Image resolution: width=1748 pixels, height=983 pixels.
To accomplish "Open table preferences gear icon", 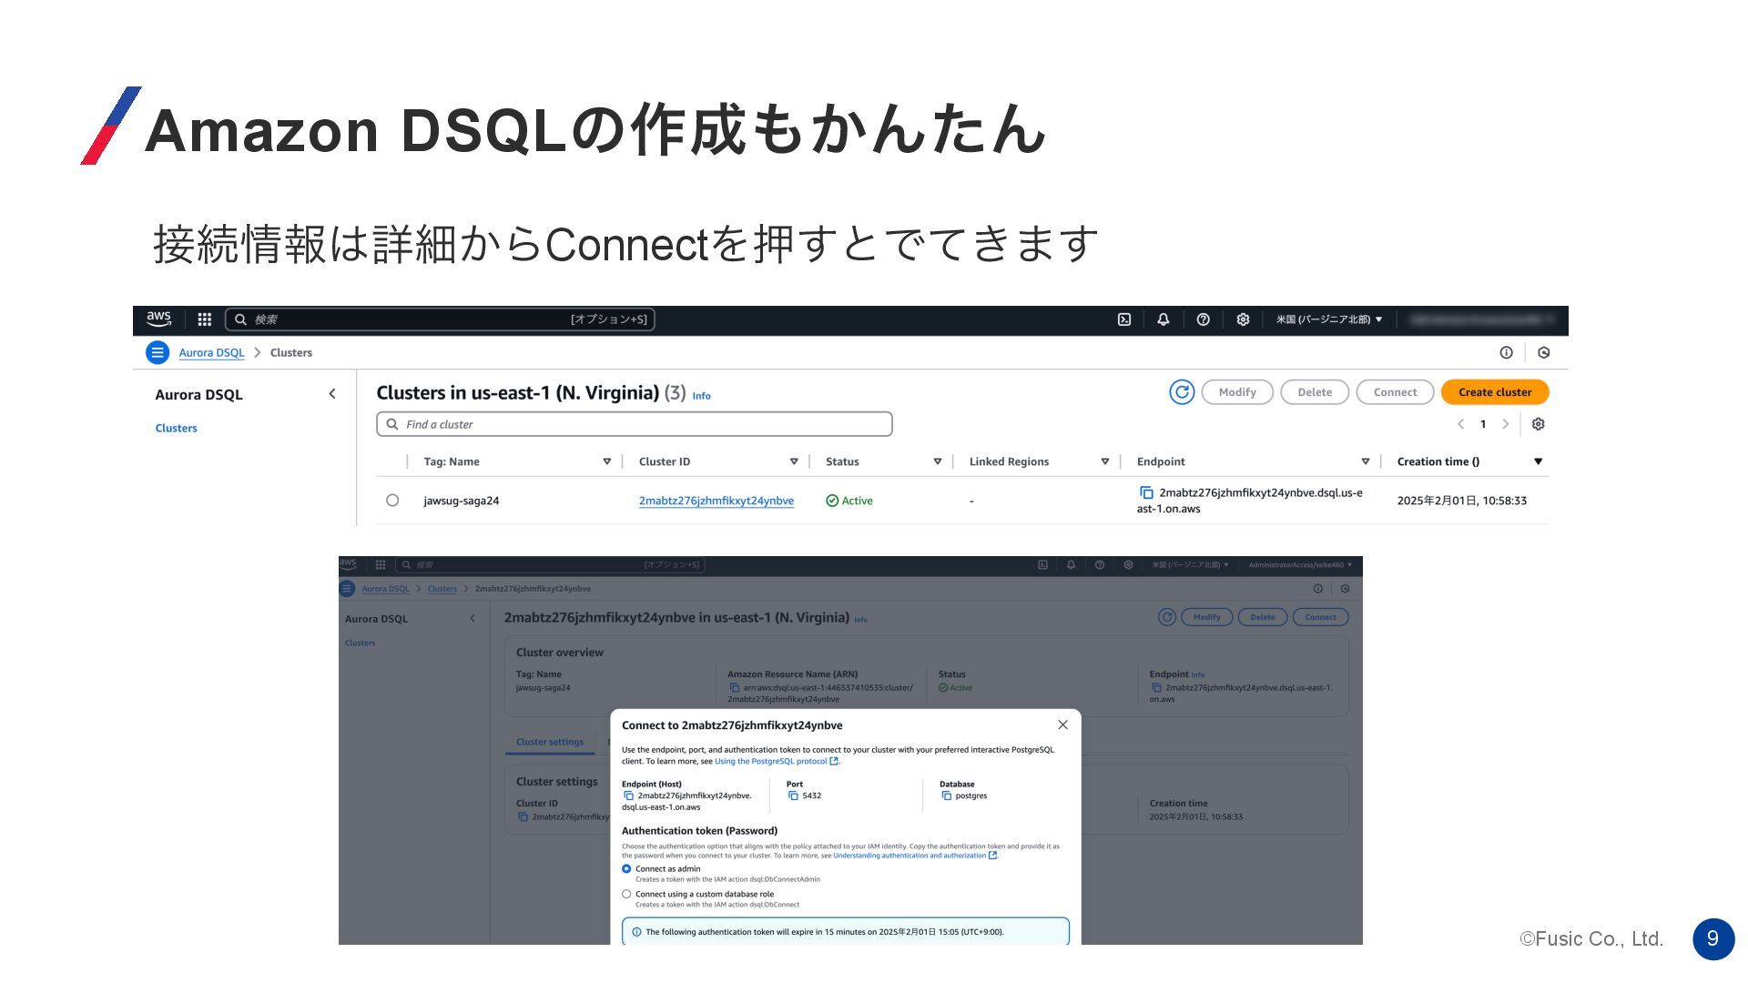I will tap(1538, 424).
